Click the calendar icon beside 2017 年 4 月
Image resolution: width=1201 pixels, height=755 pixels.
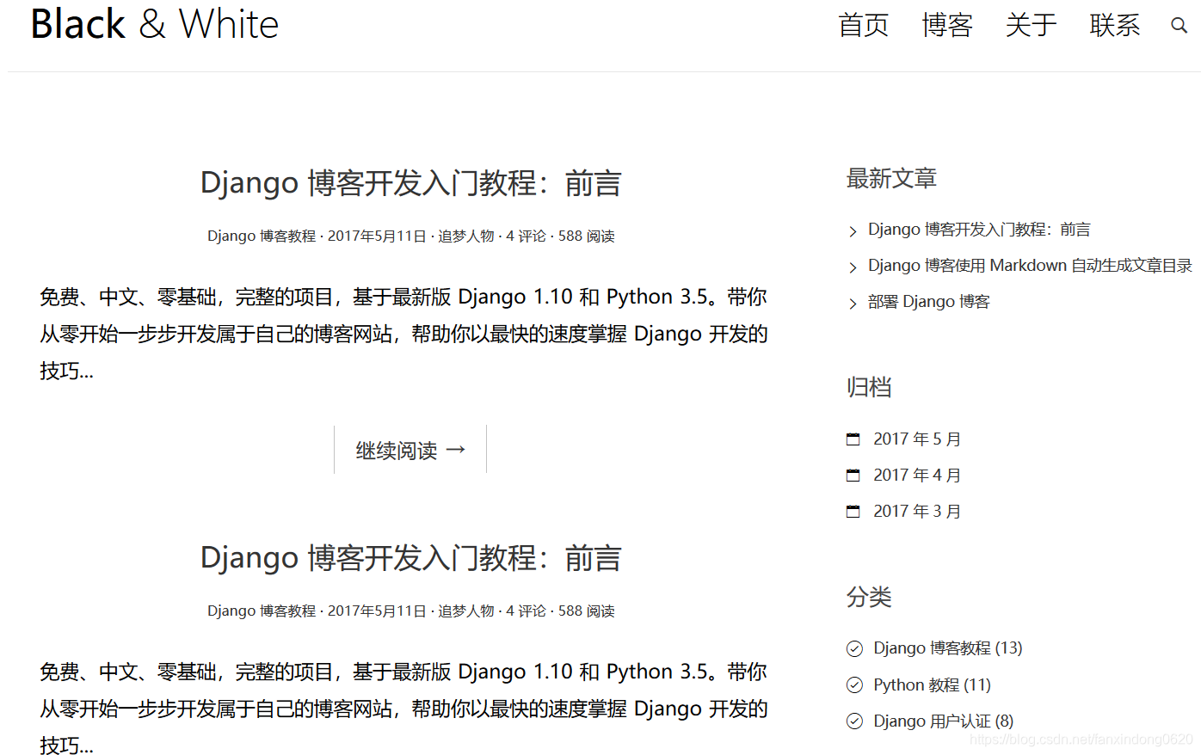point(853,476)
